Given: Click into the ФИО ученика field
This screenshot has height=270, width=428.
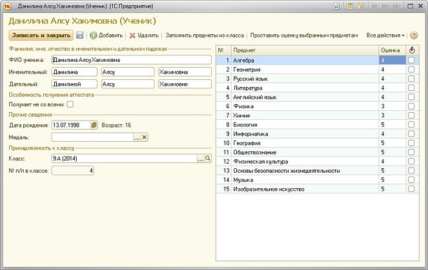Looking at the screenshot, I should [131, 60].
